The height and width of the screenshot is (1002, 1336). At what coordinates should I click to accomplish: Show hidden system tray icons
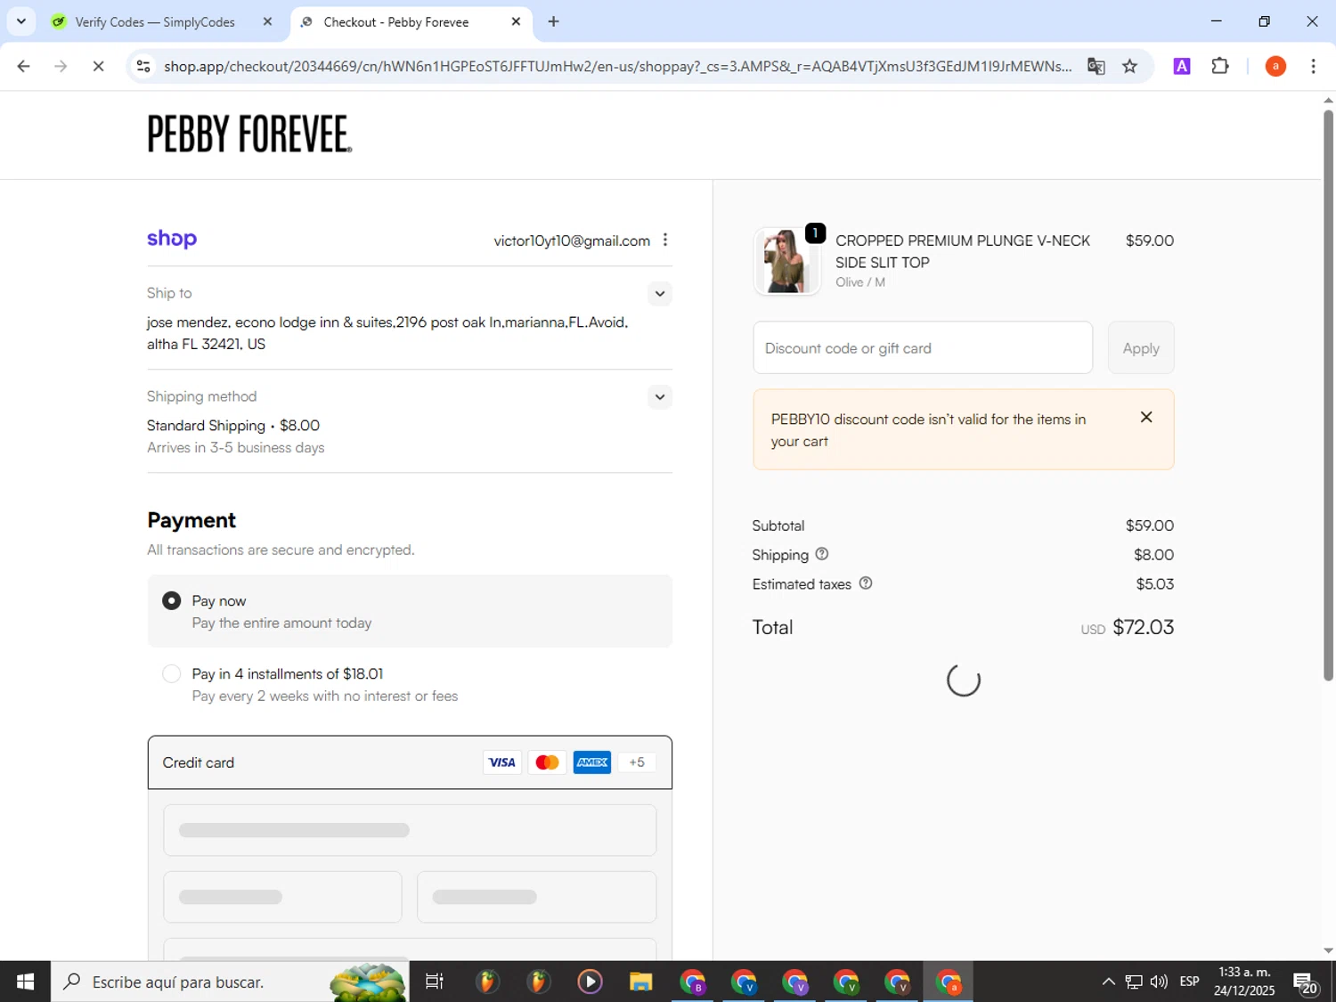tap(1108, 982)
